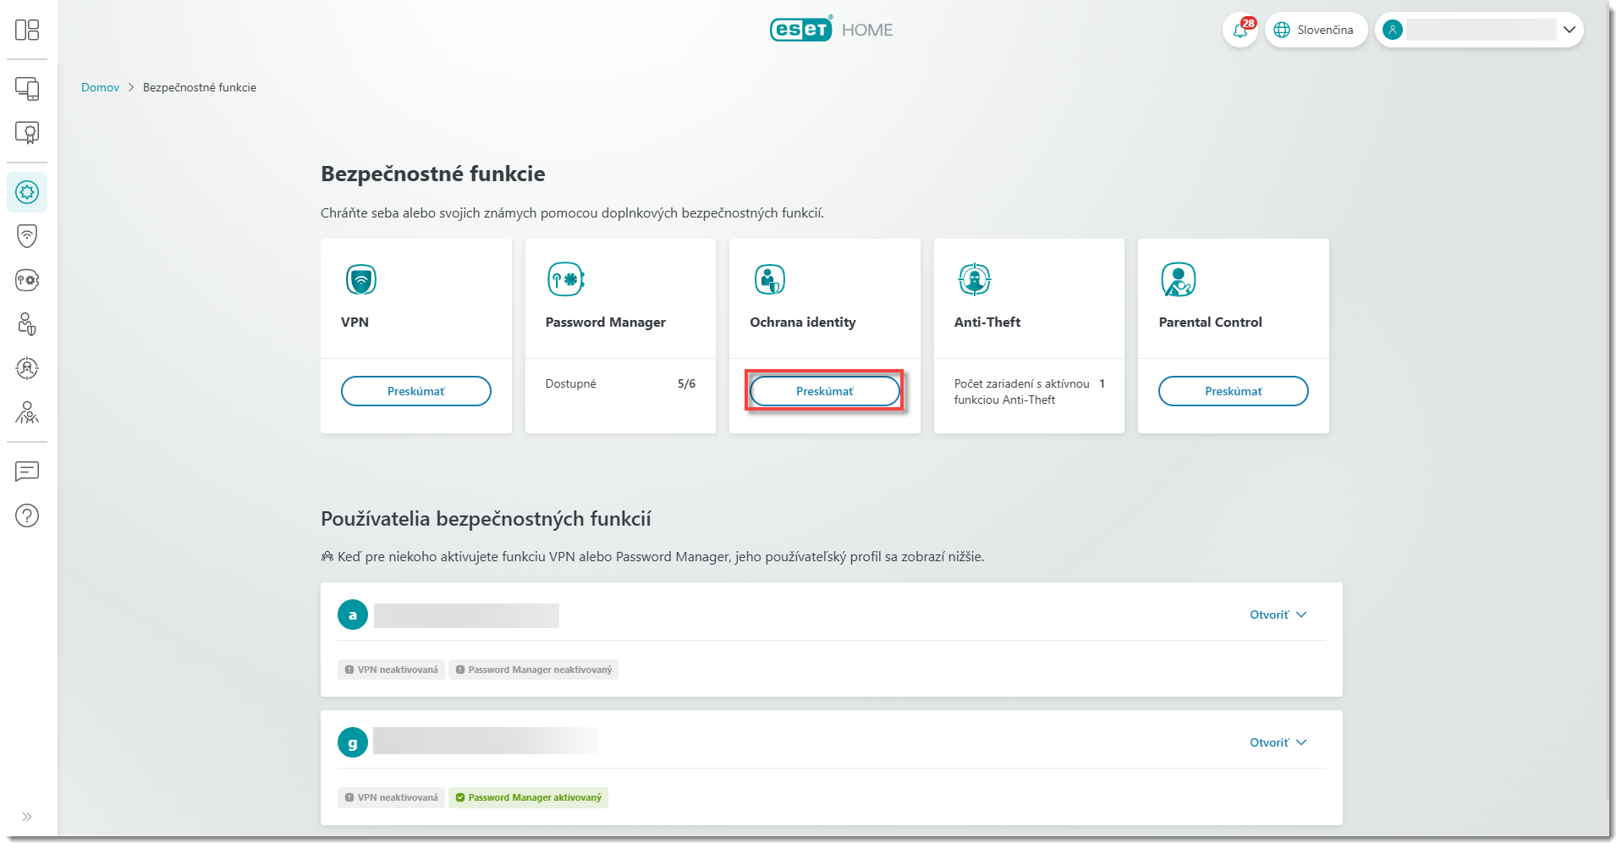Expand user 'a' profile with Otvoriť
This screenshot has width=1622, height=849.
click(1278, 615)
